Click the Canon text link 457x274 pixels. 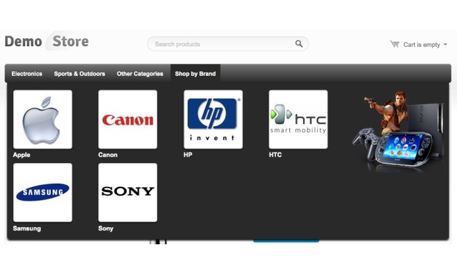pyautogui.click(x=108, y=154)
